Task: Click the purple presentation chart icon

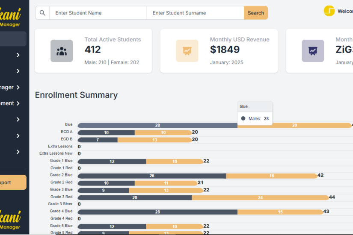Action: coord(313,51)
